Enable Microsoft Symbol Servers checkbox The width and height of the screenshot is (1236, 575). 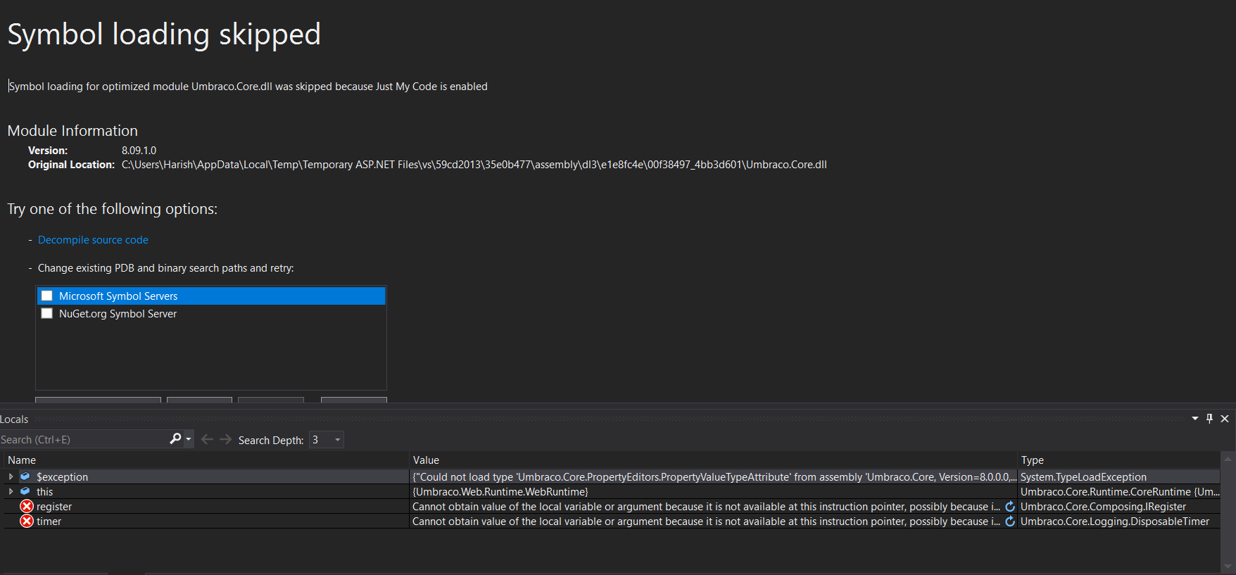tap(47, 296)
